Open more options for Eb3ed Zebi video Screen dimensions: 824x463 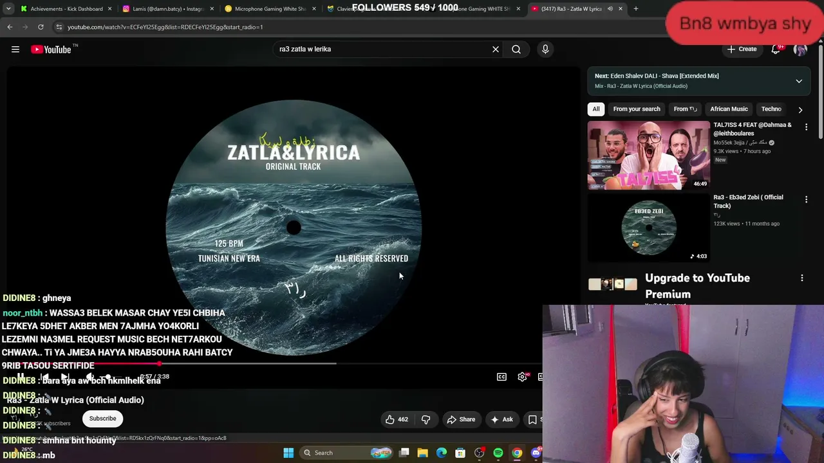(x=806, y=200)
